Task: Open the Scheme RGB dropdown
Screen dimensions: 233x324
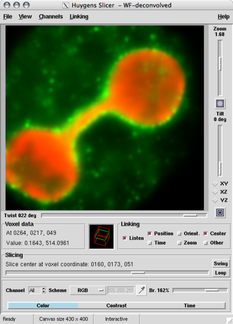Action: tap(88, 290)
